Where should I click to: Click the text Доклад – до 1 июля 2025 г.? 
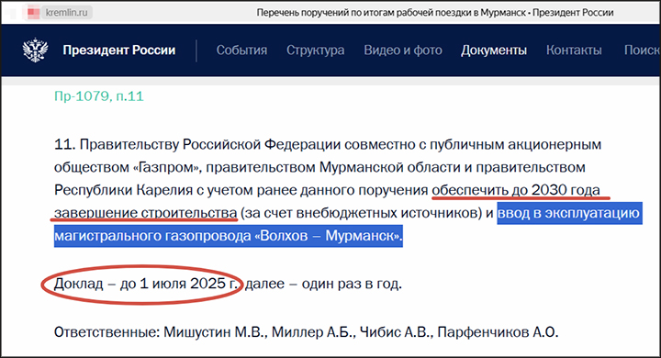(x=147, y=284)
